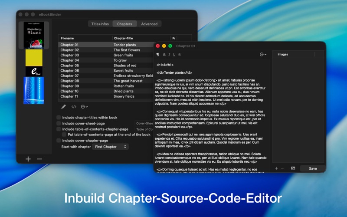Sort by the Chapter-Title column header
Viewport: 347px width, 217px height.
[141, 38]
